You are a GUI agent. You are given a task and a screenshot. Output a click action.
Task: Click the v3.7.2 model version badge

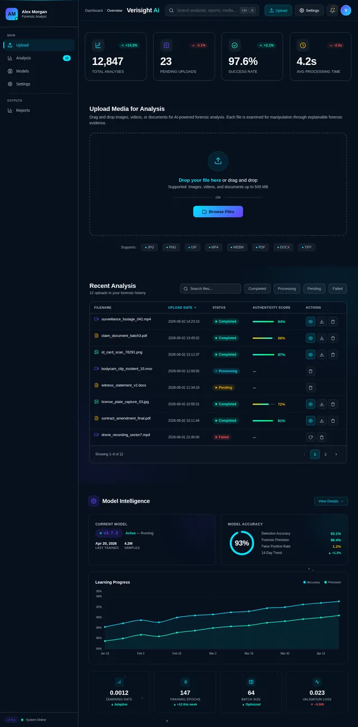pyautogui.click(x=109, y=533)
